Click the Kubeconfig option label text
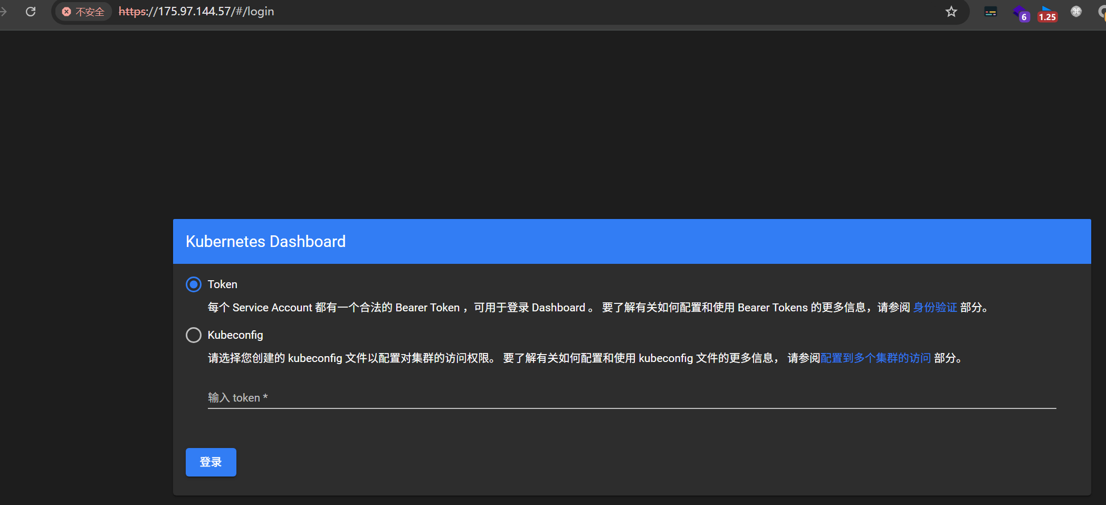 pos(235,335)
